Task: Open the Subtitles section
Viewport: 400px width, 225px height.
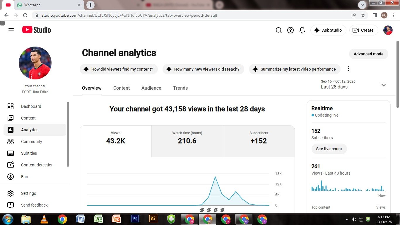Action: (35, 153)
